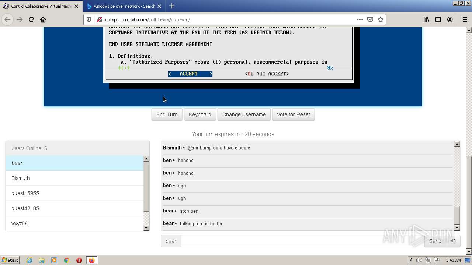The width and height of the screenshot is (472, 265).
Task: Open Firefox hamburger menu
Action: point(465,20)
